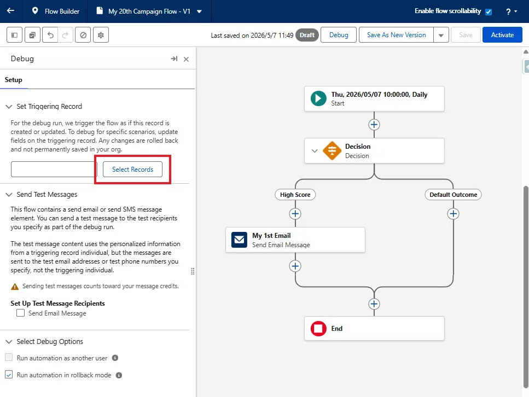Select the Setup tab
This screenshot has width=529, height=397.
pyautogui.click(x=14, y=80)
